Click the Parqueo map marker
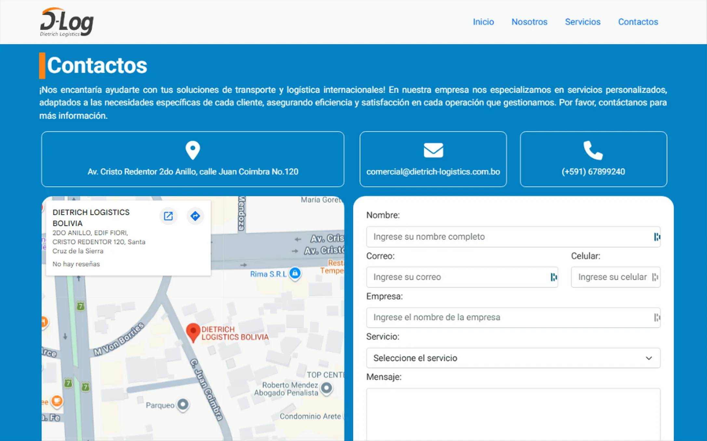This screenshot has height=441, width=707. point(183,405)
